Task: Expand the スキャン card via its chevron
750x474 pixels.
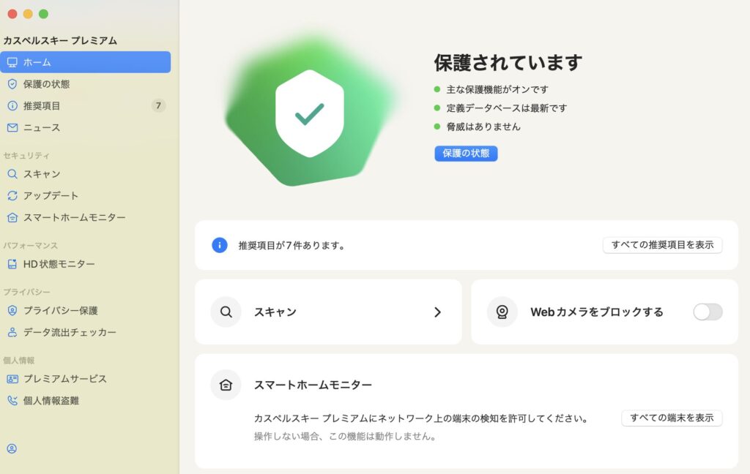Action: [x=437, y=312]
